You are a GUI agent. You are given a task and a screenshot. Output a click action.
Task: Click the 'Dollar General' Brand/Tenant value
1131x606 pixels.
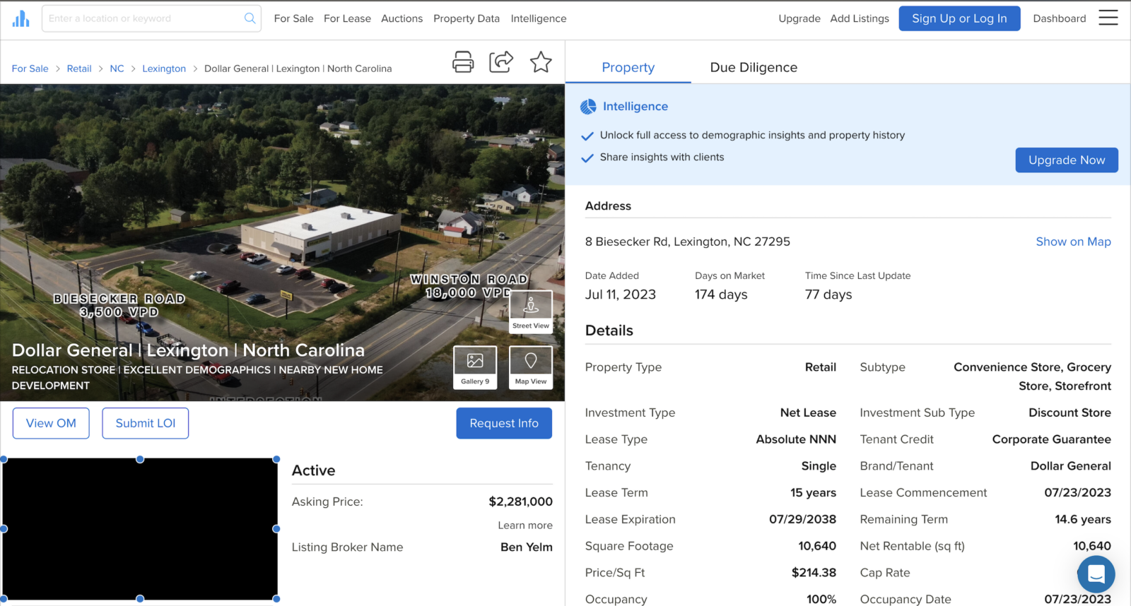tap(1071, 466)
